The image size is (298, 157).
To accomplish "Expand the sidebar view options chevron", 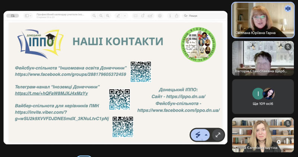I will [x=31, y=16].
